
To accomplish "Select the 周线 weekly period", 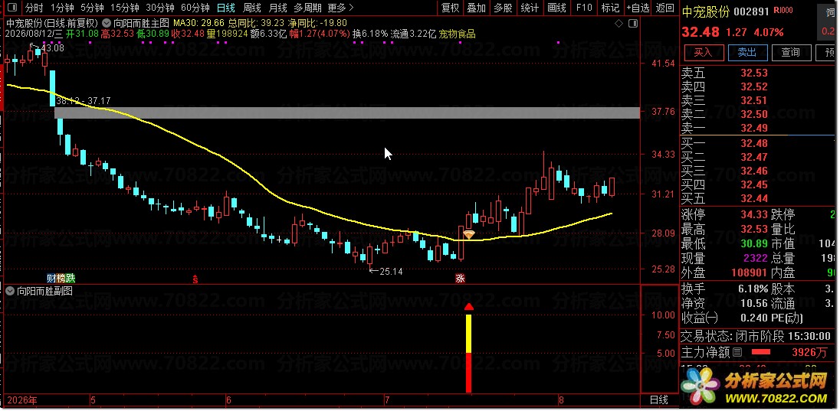I will (x=252, y=8).
